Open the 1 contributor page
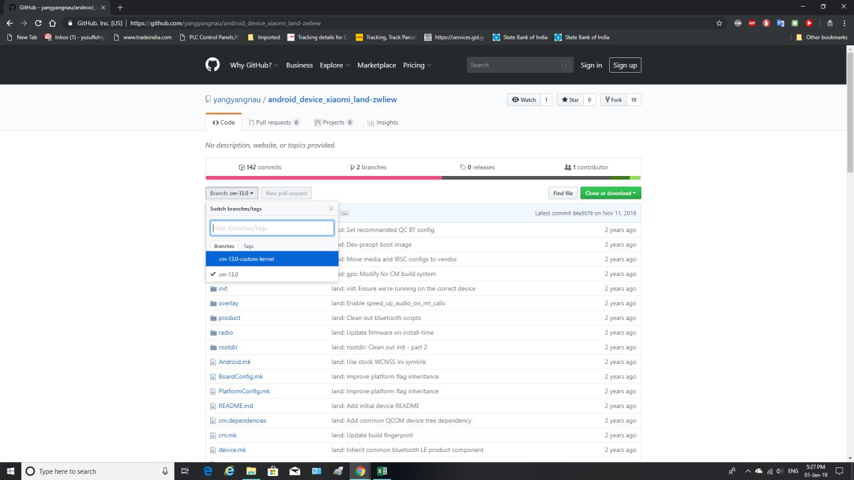Viewport: 854px width, 480px height. (x=586, y=167)
